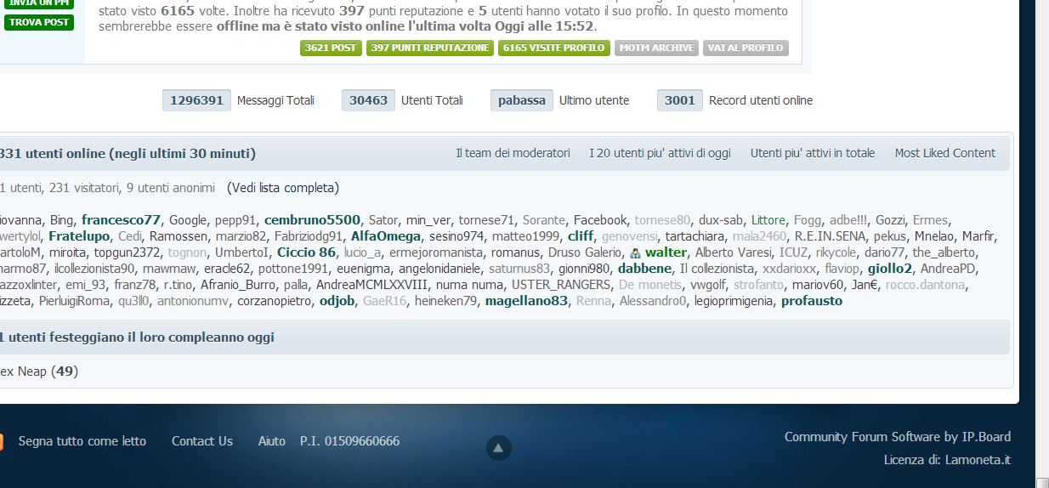Open user legioprimigenia's profile

[x=734, y=301]
